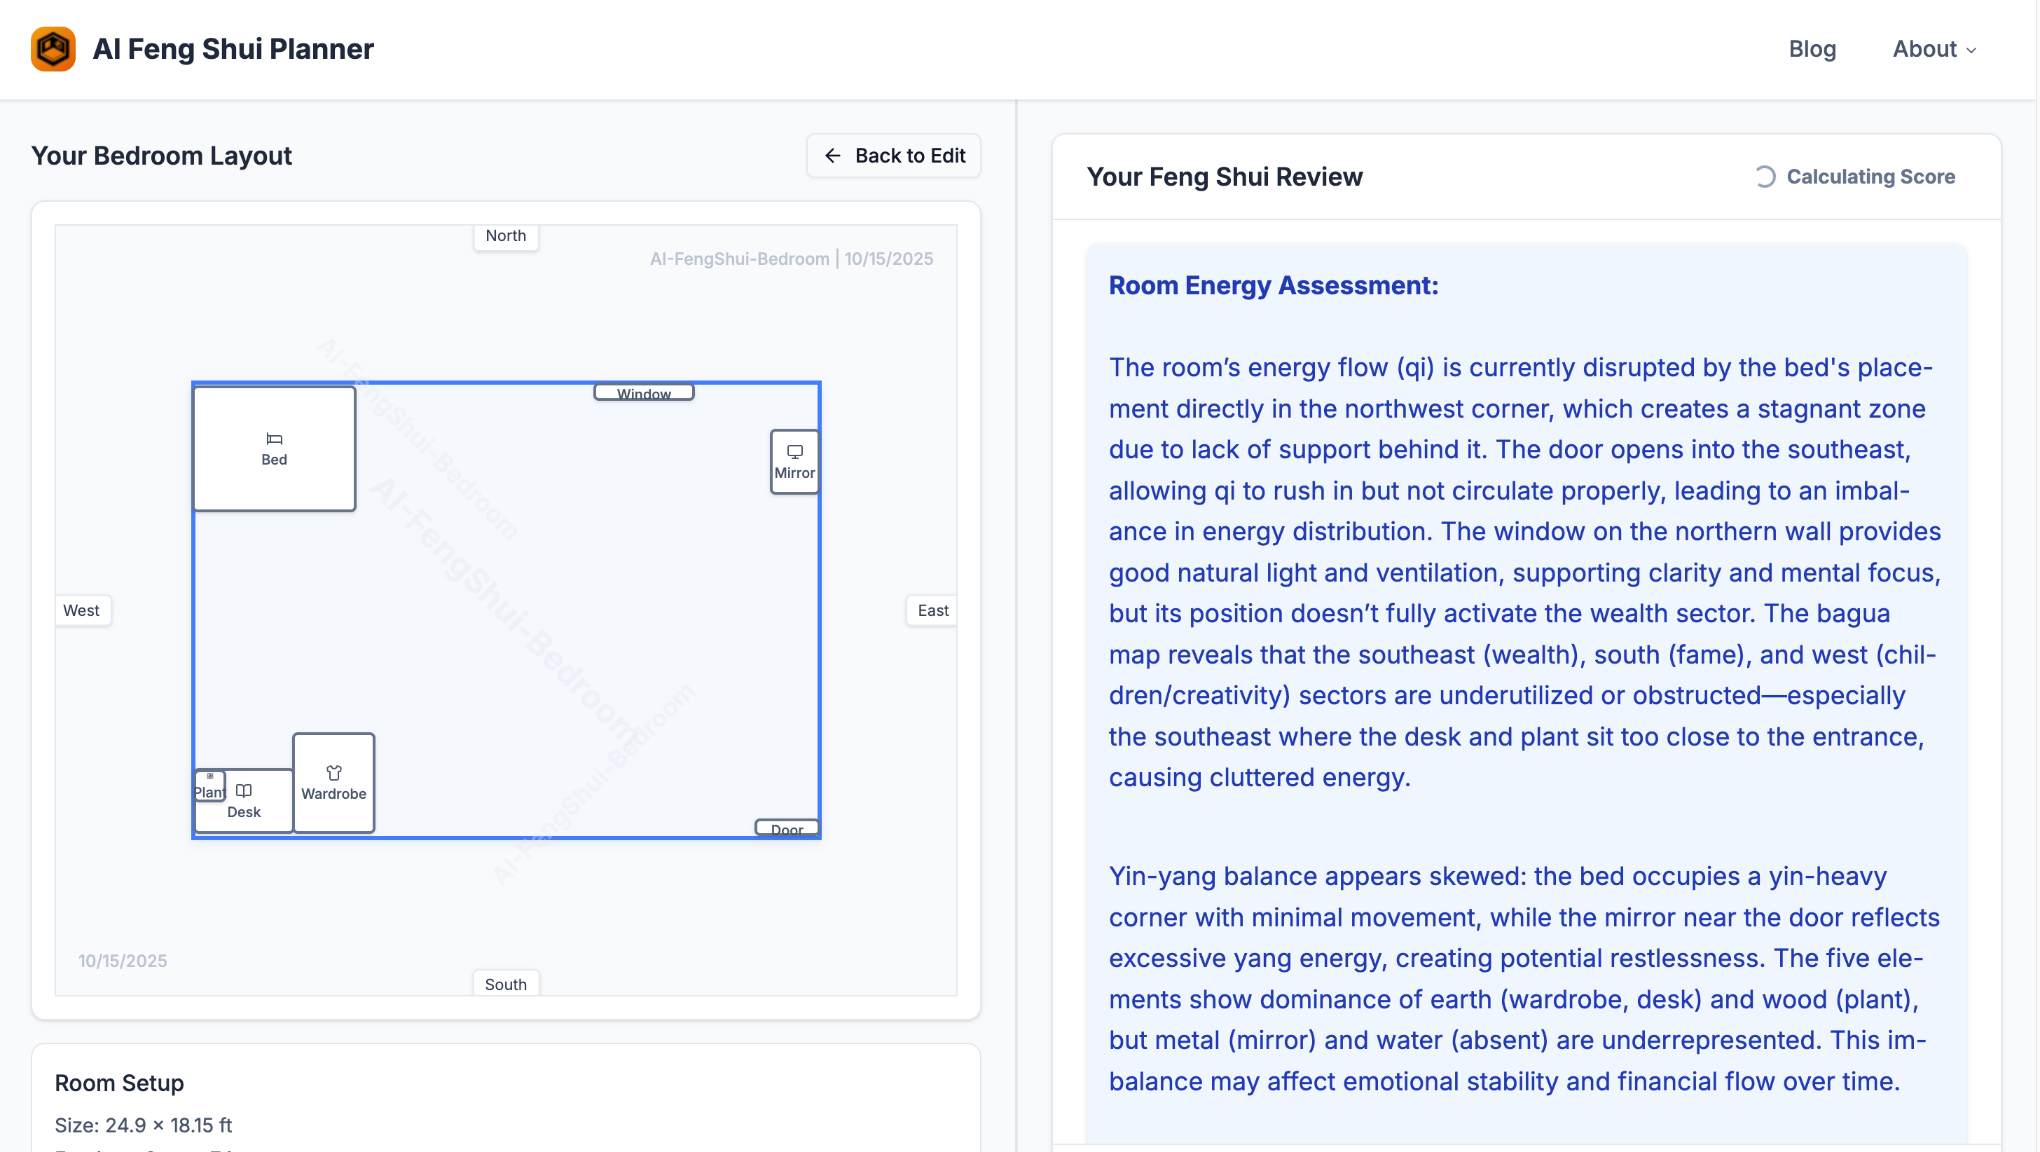Click the Room Setup section heading

[119, 1083]
